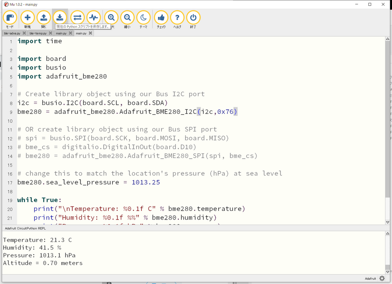The image size is (392, 284).
Task: Run code check with thumbs-up icon
Action: click(161, 18)
